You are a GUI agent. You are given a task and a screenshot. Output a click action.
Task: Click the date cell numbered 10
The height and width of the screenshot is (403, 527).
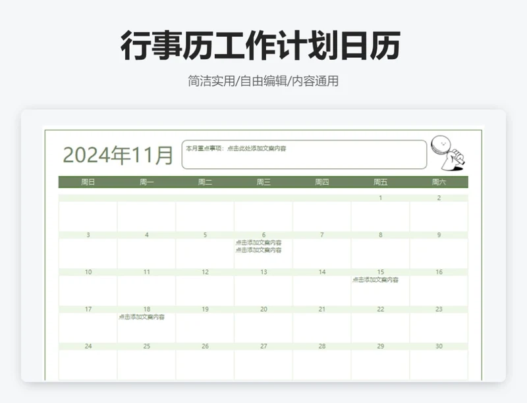(x=88, y=272)
